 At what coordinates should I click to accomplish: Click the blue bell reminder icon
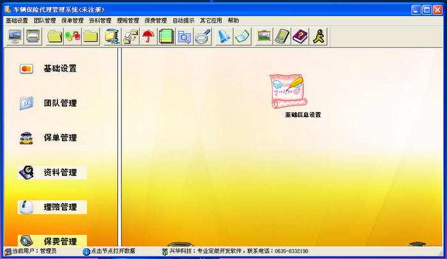223,36
